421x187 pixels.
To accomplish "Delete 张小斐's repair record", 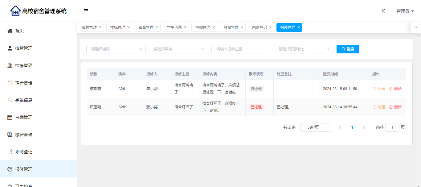I will pos(395,107).
